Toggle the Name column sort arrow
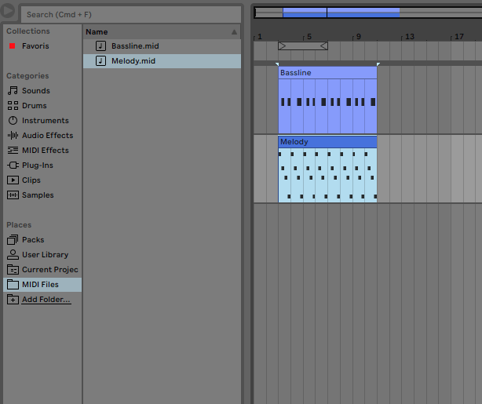Image resolution: width=482 pixels, height=404 pixels. click(x=234, y=32)
